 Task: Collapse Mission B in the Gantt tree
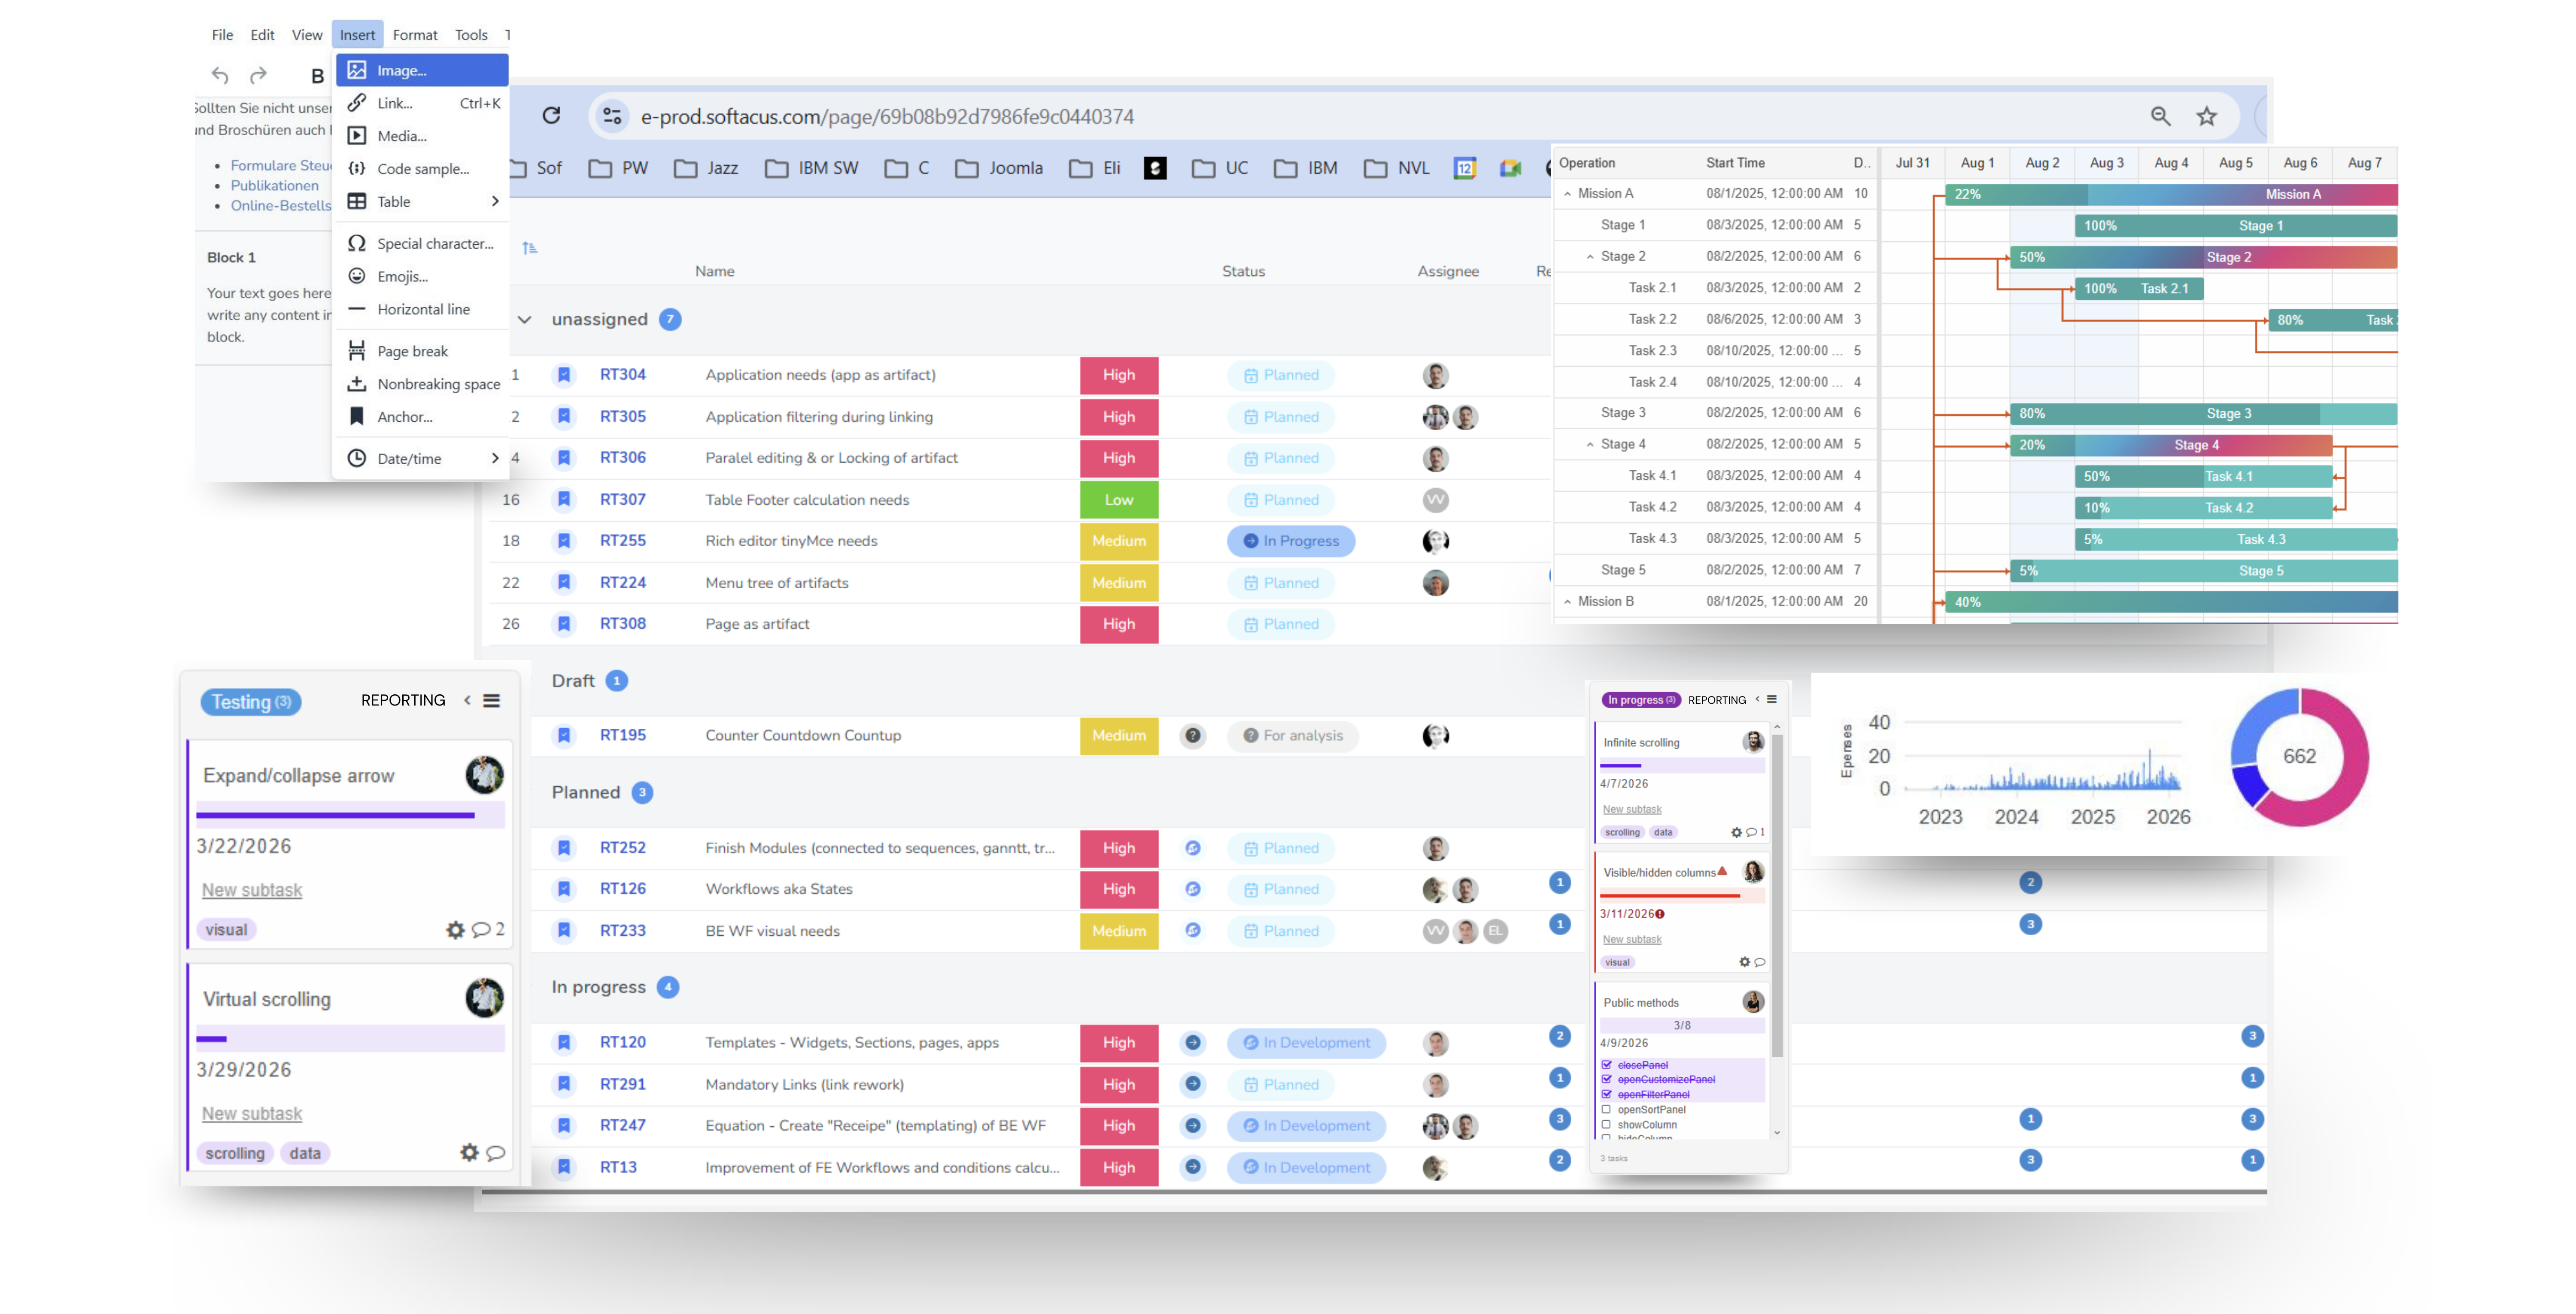(1567, 601)
